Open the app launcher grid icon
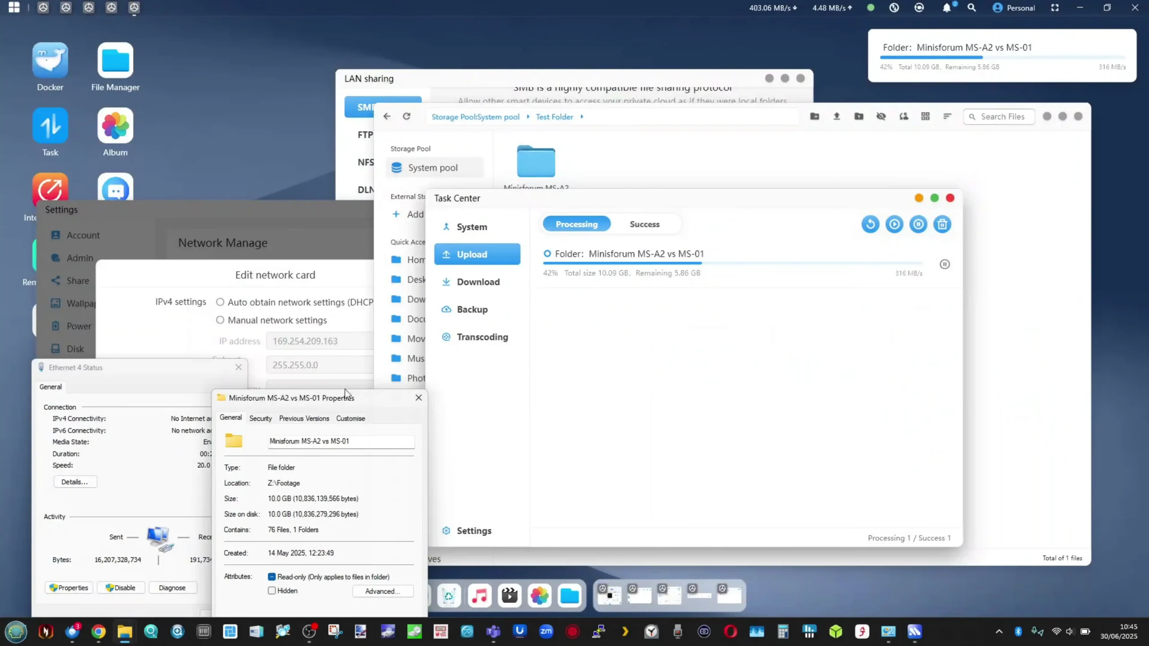 [14, 8]
